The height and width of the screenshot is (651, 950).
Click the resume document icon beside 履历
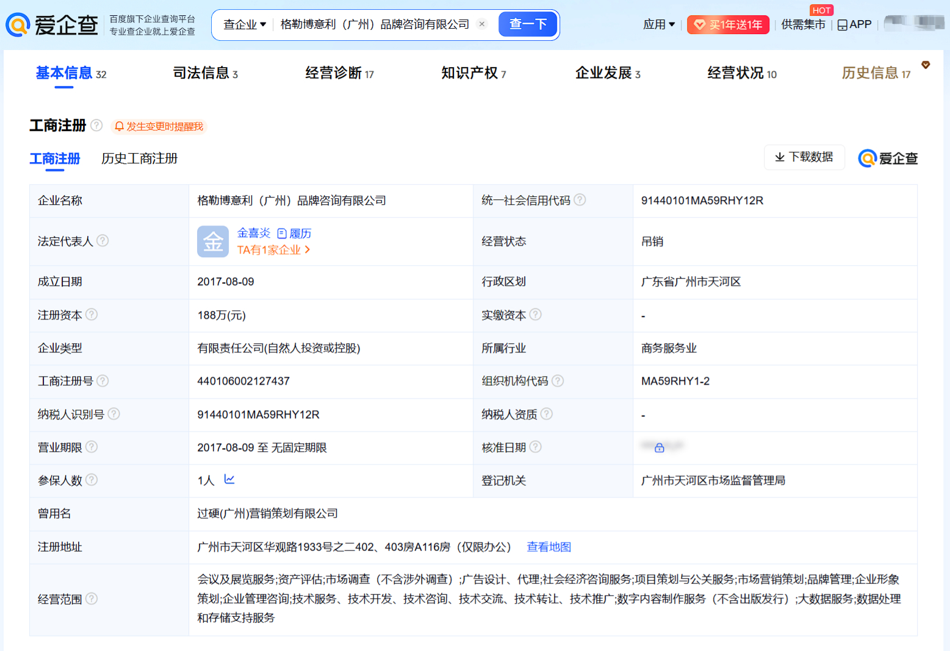click(282, 233)
